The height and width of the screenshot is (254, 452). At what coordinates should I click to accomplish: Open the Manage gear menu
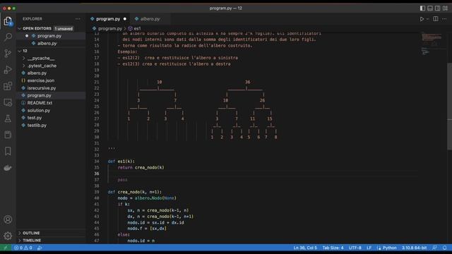[x=8, y=236]
